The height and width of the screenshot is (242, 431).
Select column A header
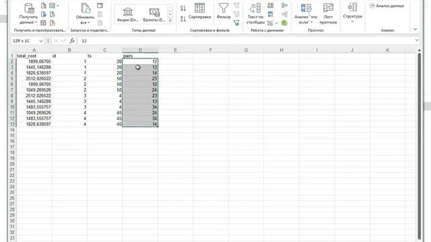34,50
